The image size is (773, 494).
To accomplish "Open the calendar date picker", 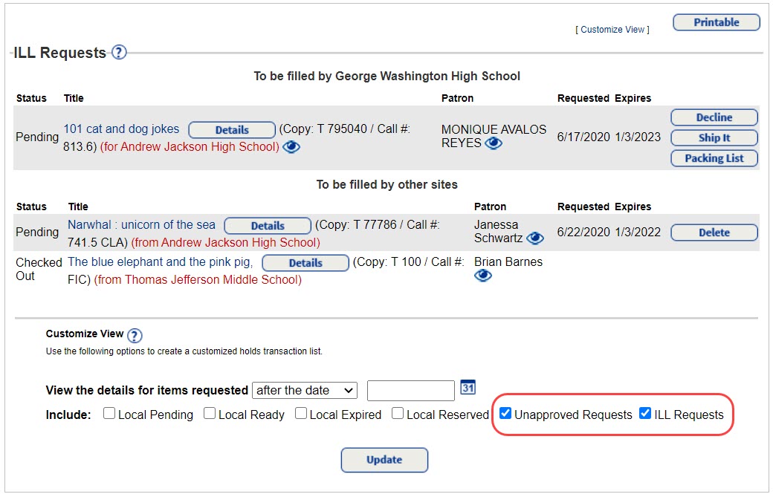I will coord(469,386).
